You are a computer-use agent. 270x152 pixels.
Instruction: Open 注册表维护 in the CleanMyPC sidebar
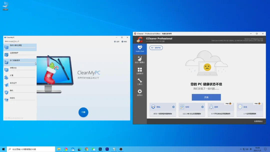point(20,54)
